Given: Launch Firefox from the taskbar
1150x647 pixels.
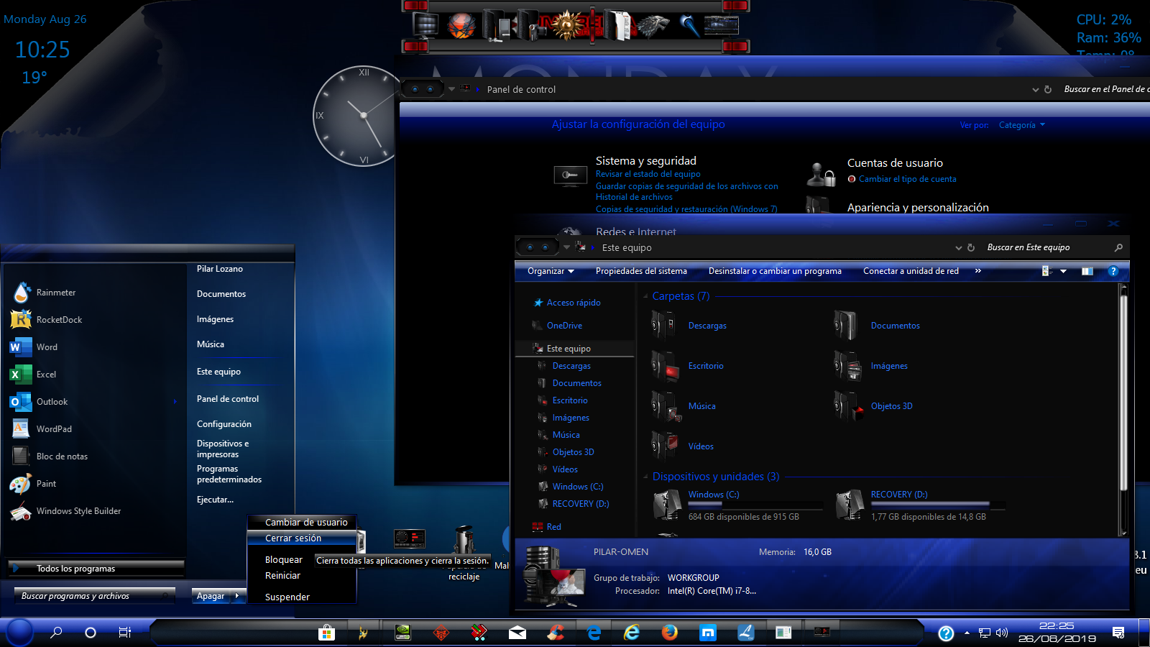Looking at the screenshot, I should (669, 633).
